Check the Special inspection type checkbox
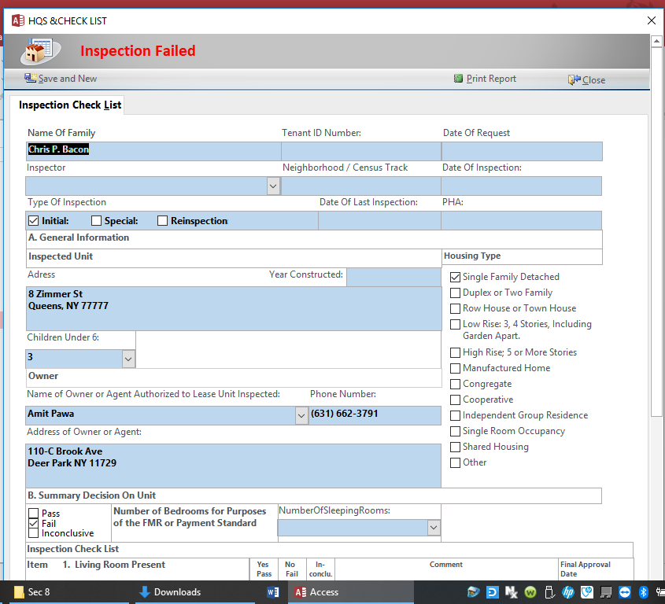The image size is (665, 604). pos(96,221)
